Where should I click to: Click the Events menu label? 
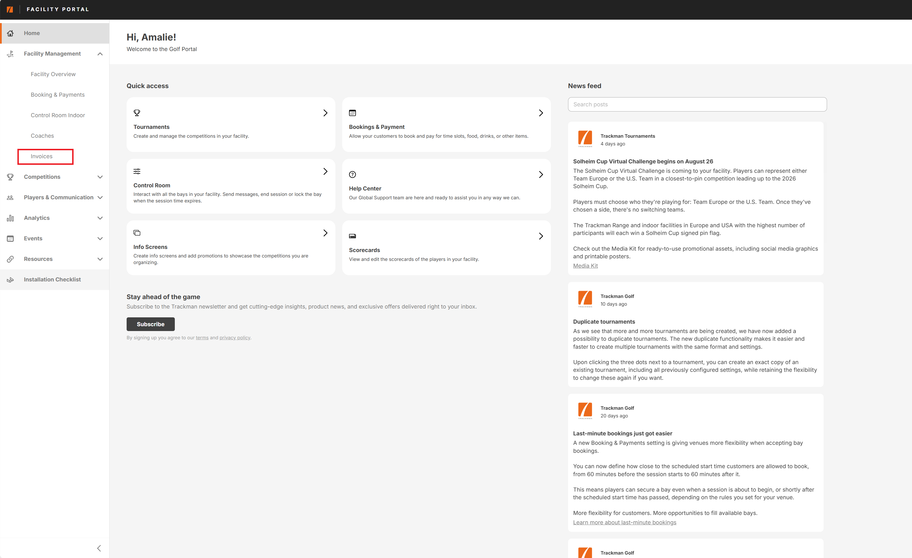33,238
